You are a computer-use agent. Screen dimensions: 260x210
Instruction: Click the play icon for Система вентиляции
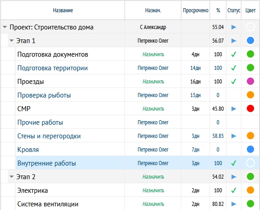234,204
